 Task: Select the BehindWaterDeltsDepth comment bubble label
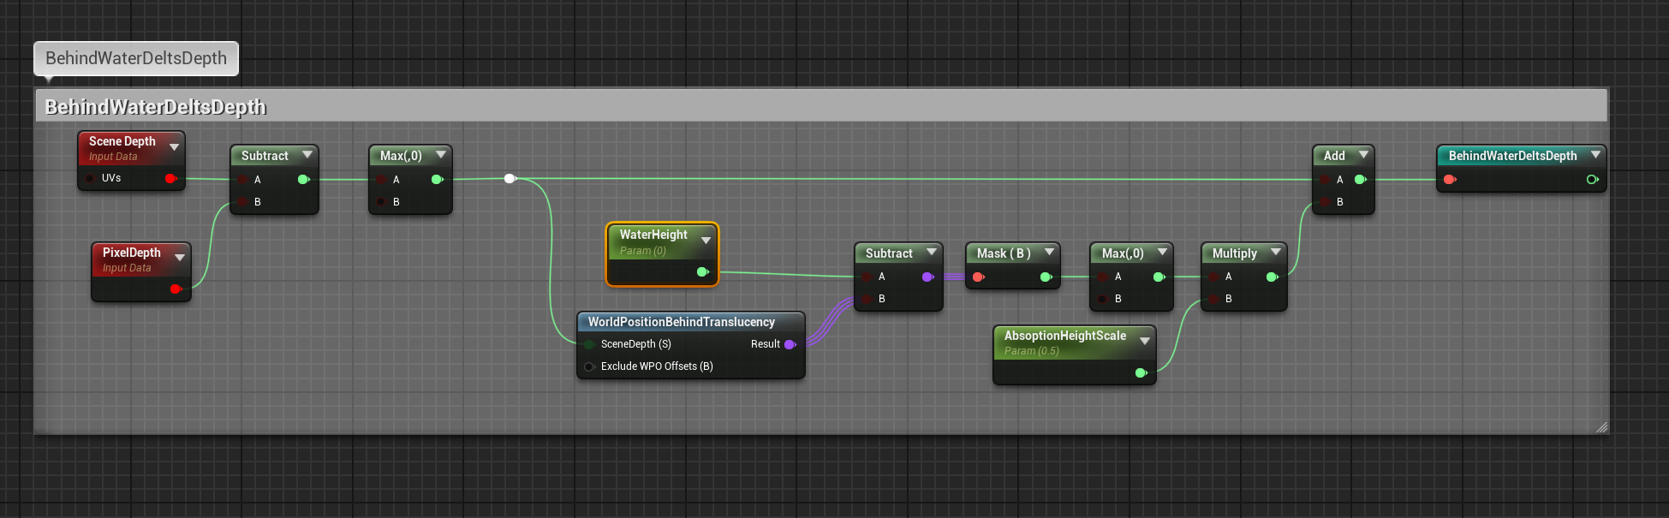click(x=136, y=58)
